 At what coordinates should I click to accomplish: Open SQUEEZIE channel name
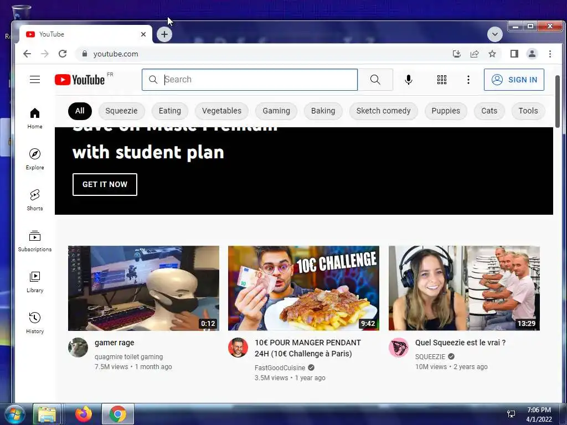pyautogui.click(x=430, y=357)
